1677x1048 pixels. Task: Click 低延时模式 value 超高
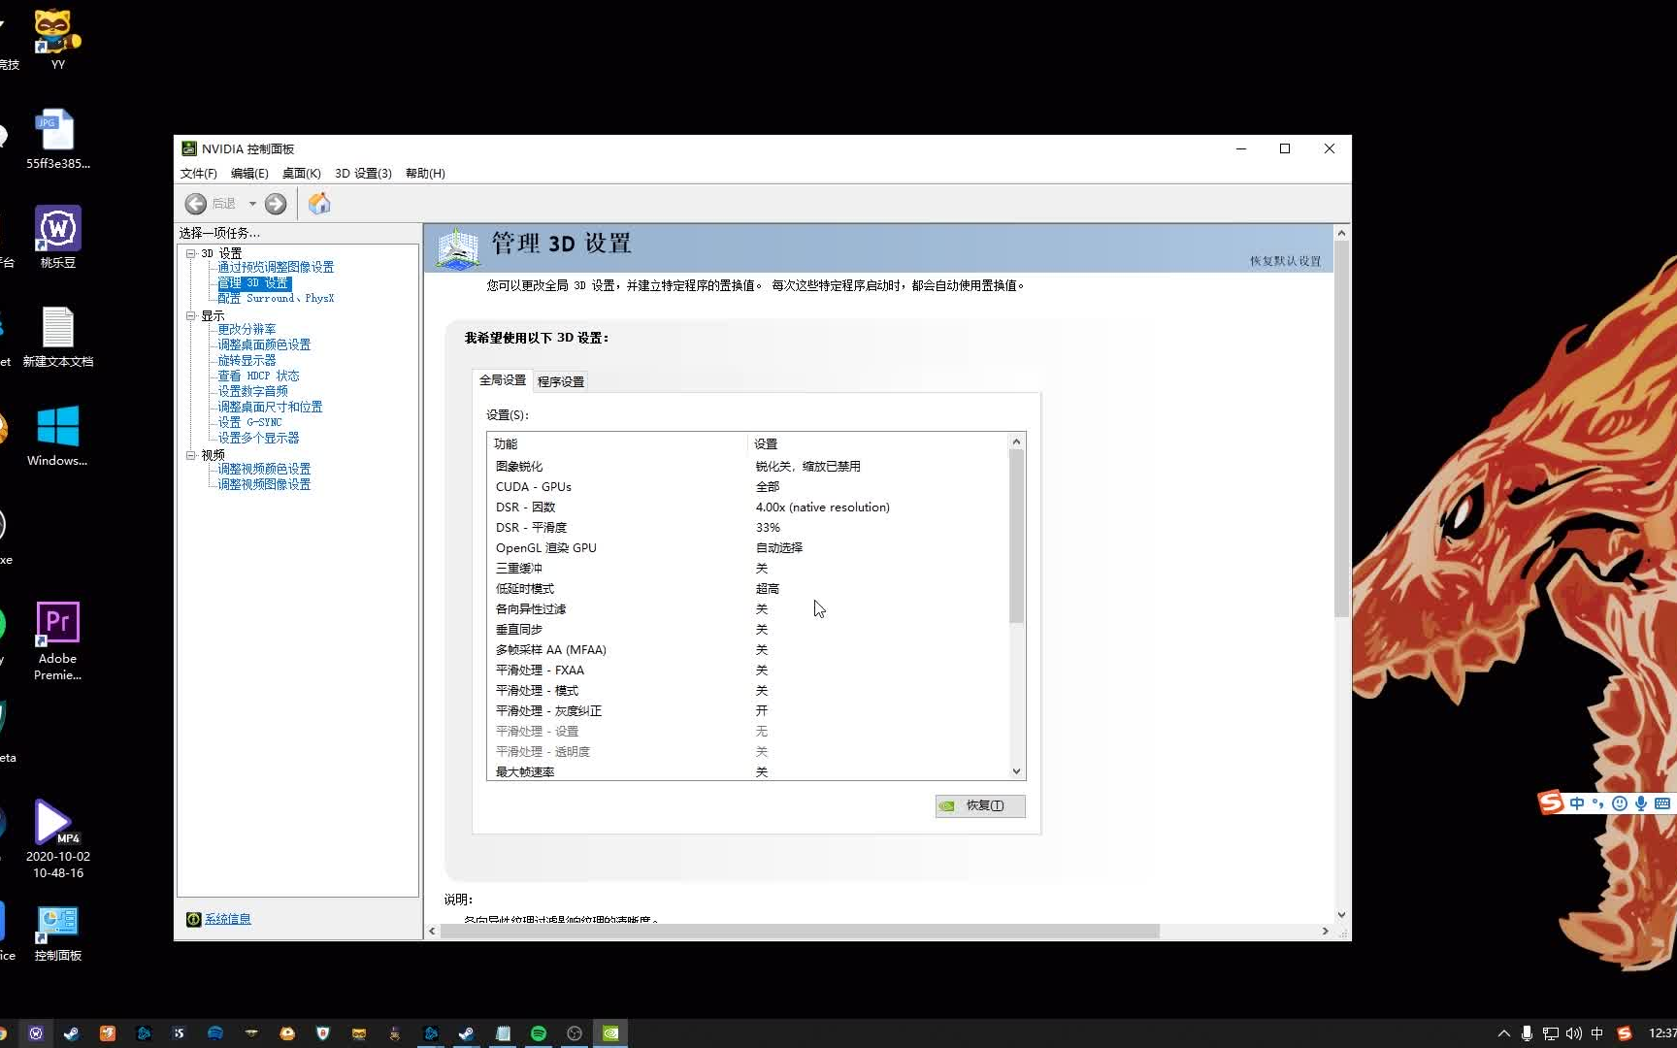(x=768, y=589)
